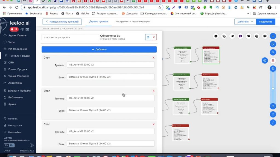Screen dimensions: 280x157
Task: Click the browser address bar URL
Action: [x=86, y=7]
